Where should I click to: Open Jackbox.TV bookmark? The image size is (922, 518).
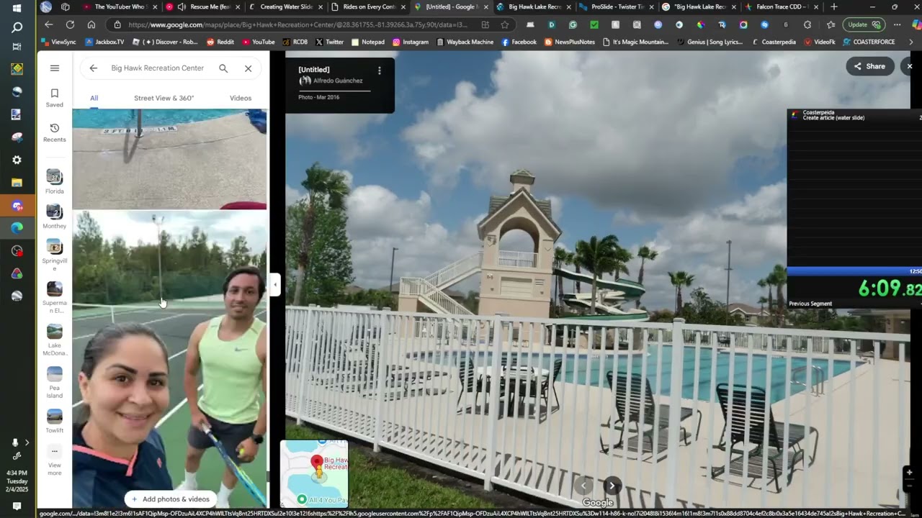coord(104,42)
